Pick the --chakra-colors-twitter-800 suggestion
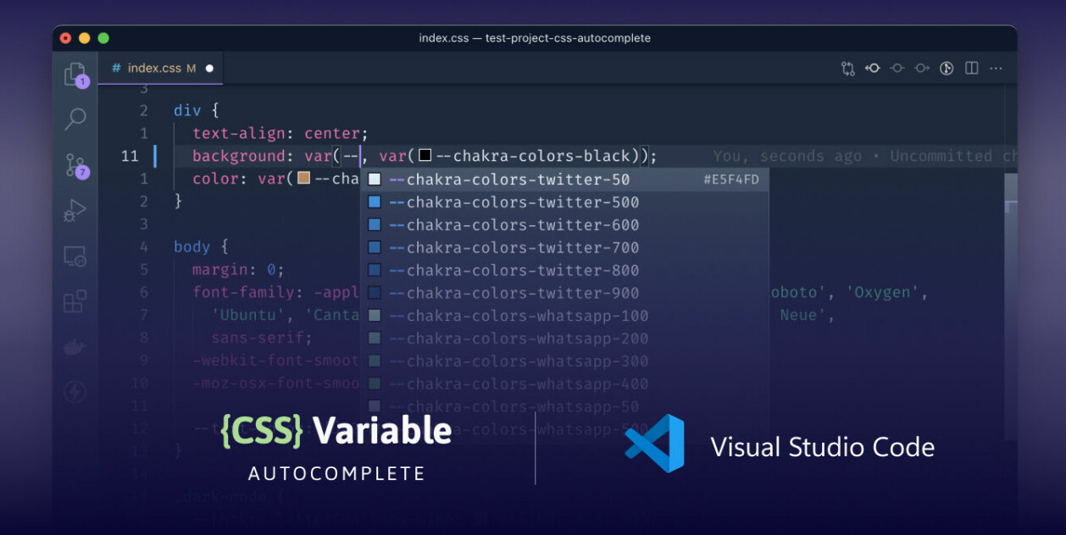 pos(564,271)
